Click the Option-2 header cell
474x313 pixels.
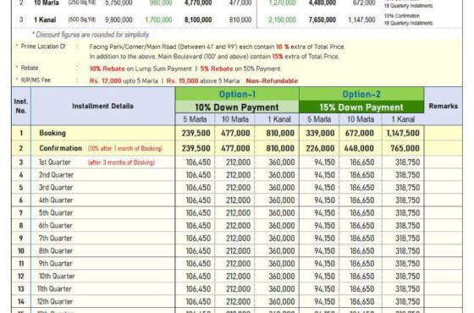pos(361,94)
